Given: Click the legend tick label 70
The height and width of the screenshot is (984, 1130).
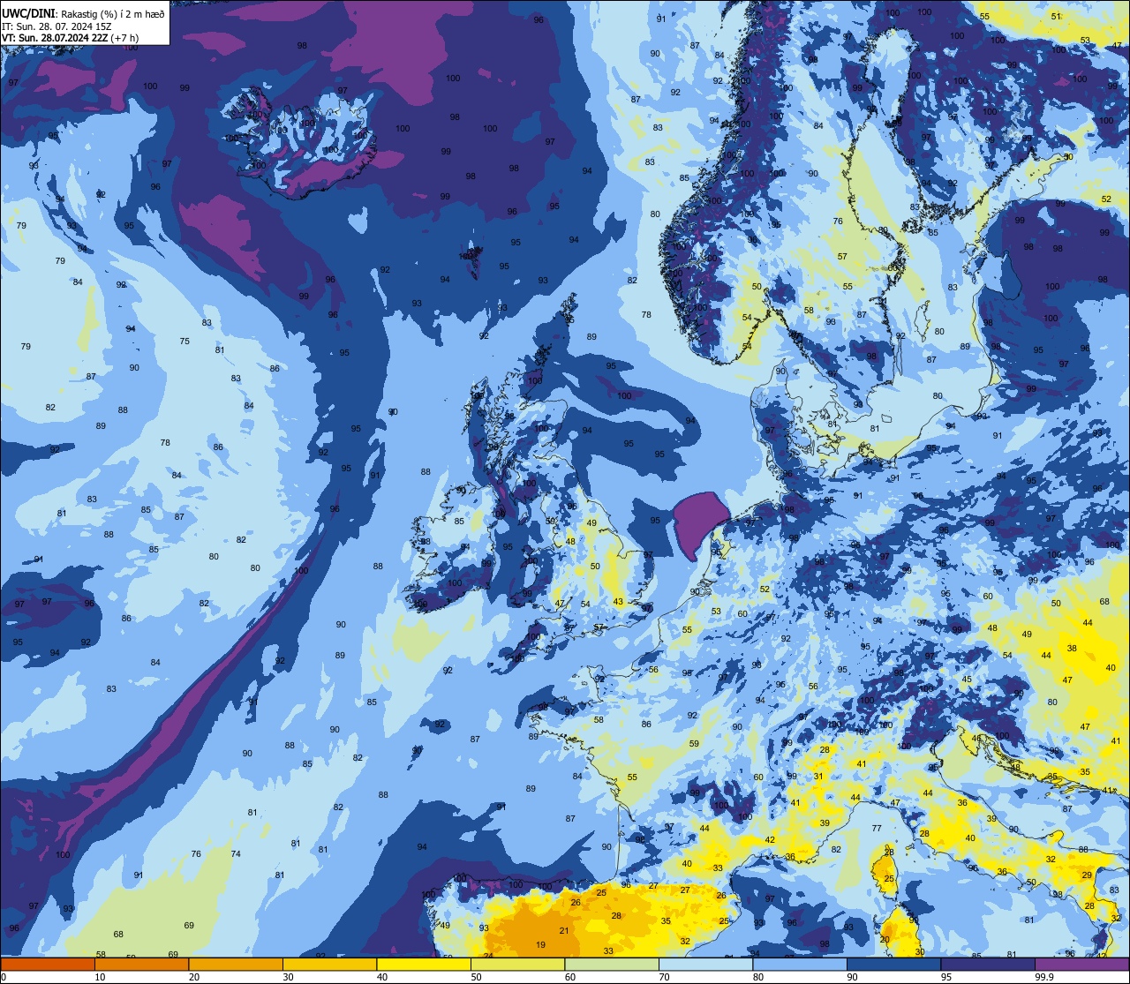Looking at the screenshot, I should [664, 977].
